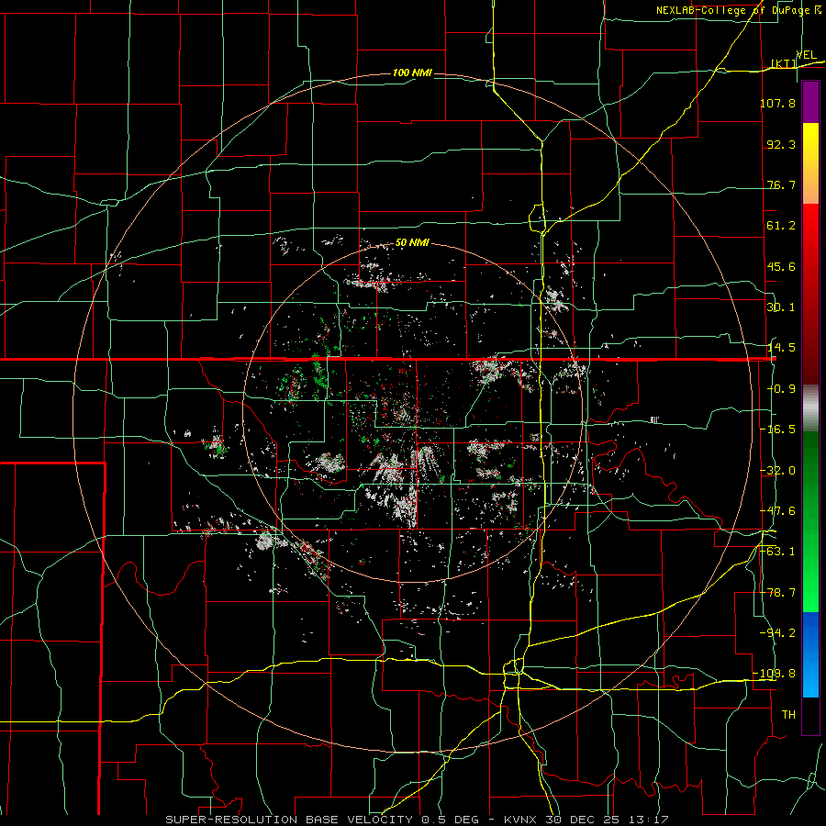Click the KVNX station identifier in caption
This screenshot has width=826, height=826.
click(522, 820)
